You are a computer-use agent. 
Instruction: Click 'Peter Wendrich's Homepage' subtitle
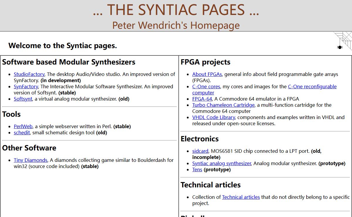click(x=176, y=25)
